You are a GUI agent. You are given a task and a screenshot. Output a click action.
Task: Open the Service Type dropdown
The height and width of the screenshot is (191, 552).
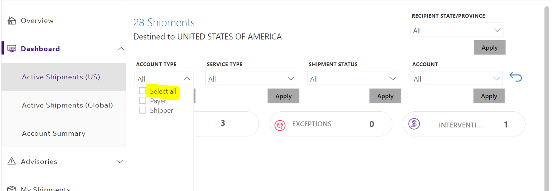point(251,79)
